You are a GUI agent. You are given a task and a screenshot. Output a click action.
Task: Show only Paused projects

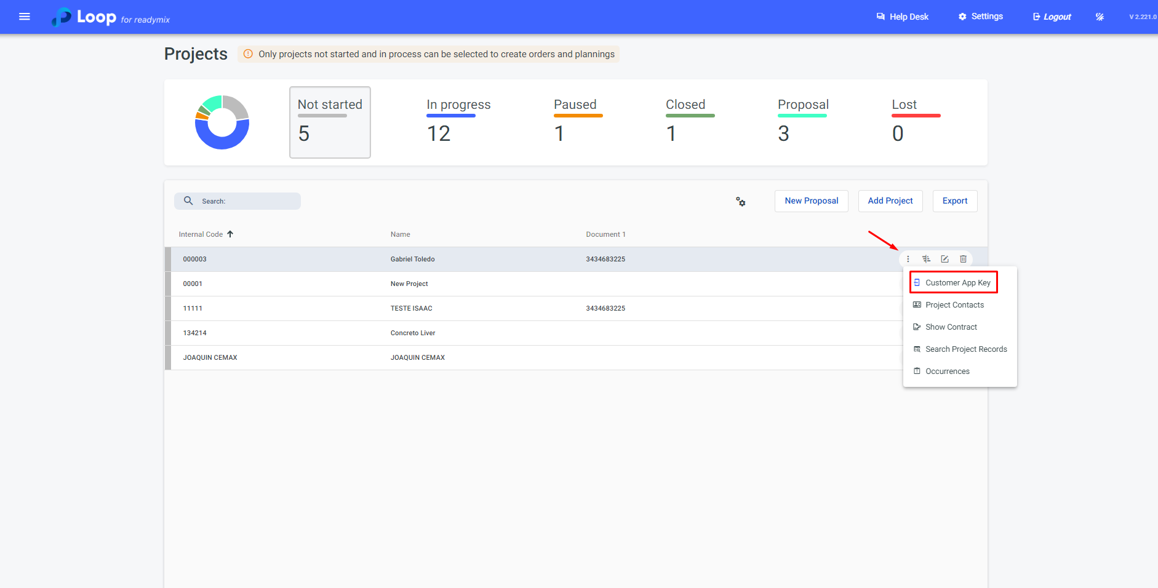coord(575,122)
